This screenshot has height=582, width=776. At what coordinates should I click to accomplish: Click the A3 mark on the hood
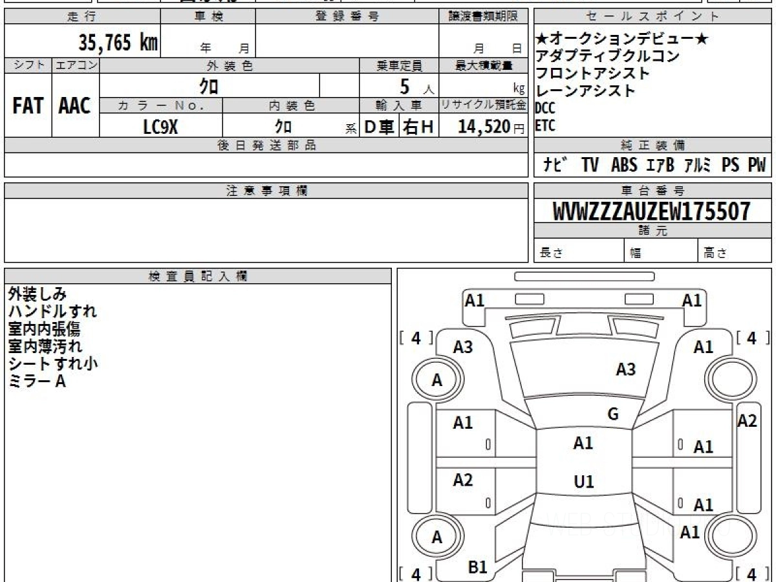point(625,369)
